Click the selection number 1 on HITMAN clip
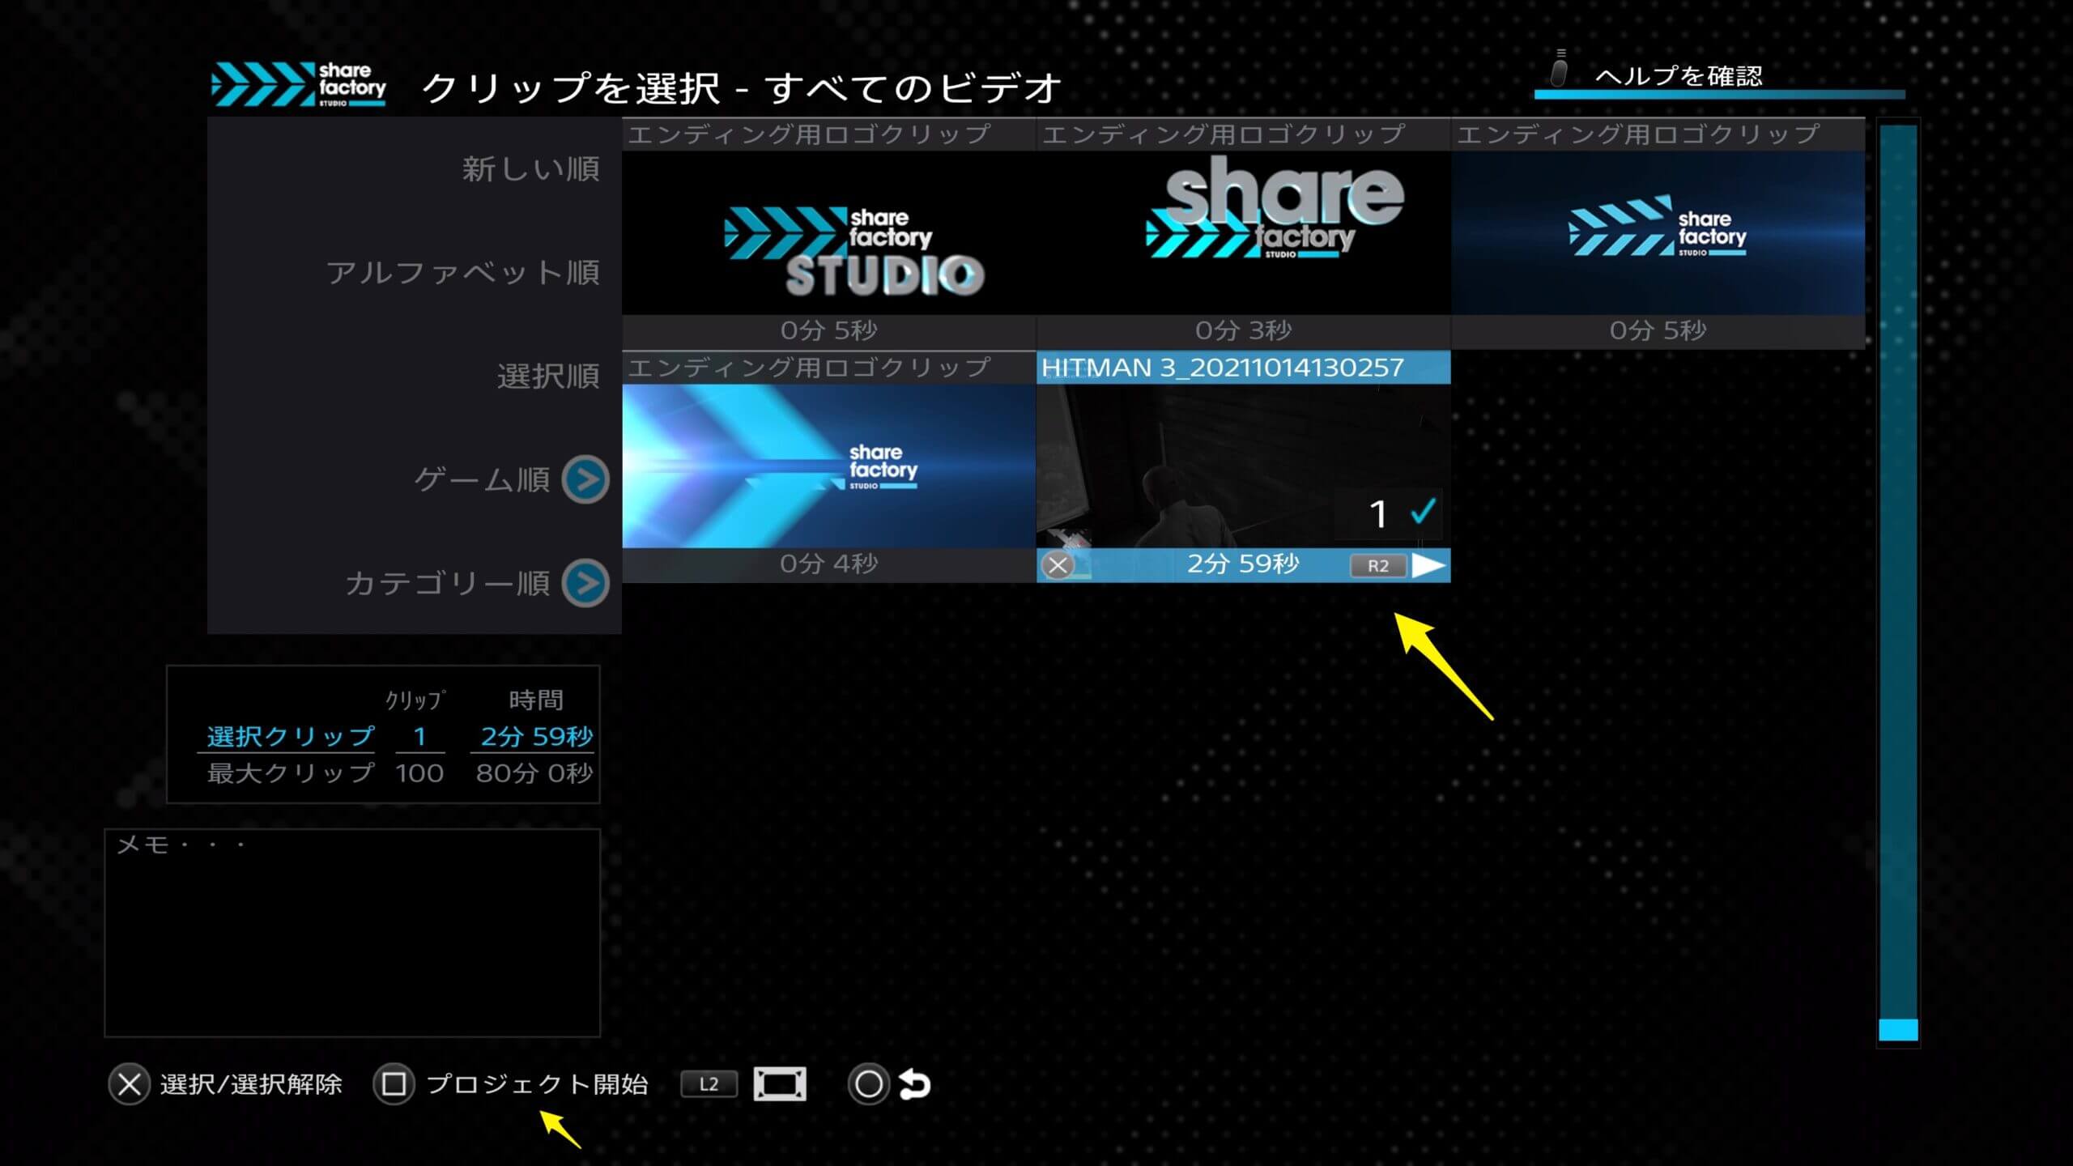The image size is (2073, 1166). click(x=1378, y=514)
